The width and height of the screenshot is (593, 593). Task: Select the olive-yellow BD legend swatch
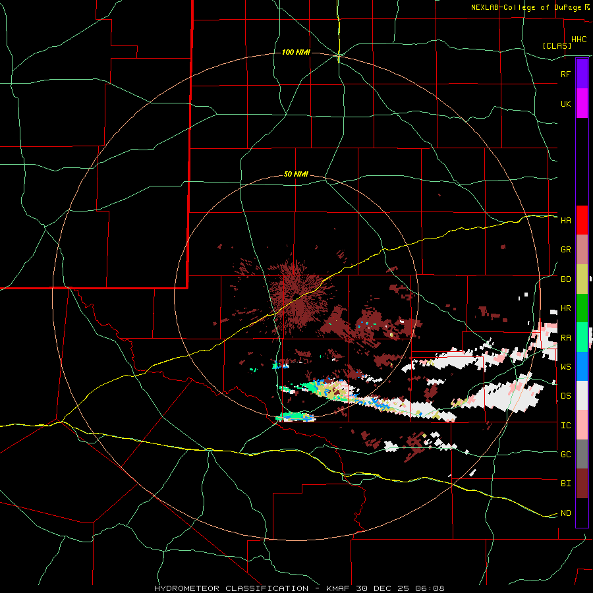(582, 279)
